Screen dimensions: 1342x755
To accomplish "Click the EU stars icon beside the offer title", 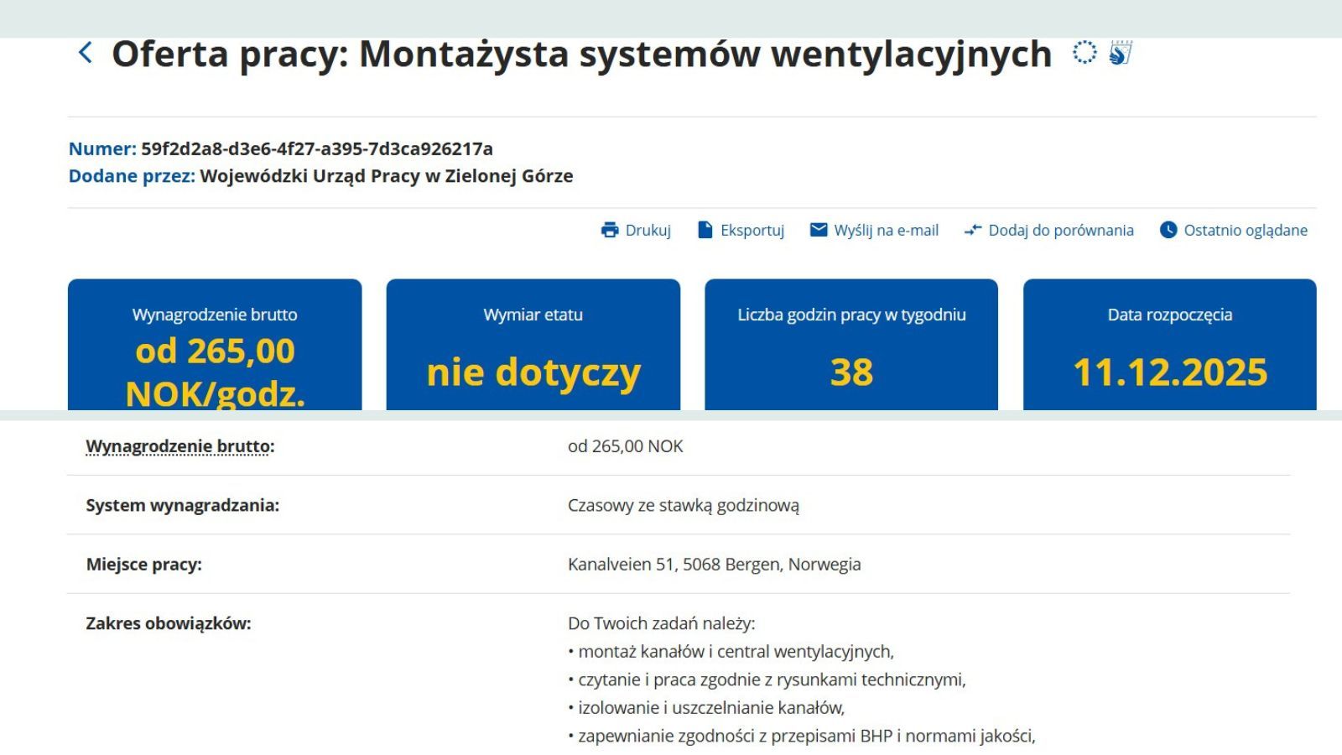I will pyautogui.click(x=1086, y=53).
